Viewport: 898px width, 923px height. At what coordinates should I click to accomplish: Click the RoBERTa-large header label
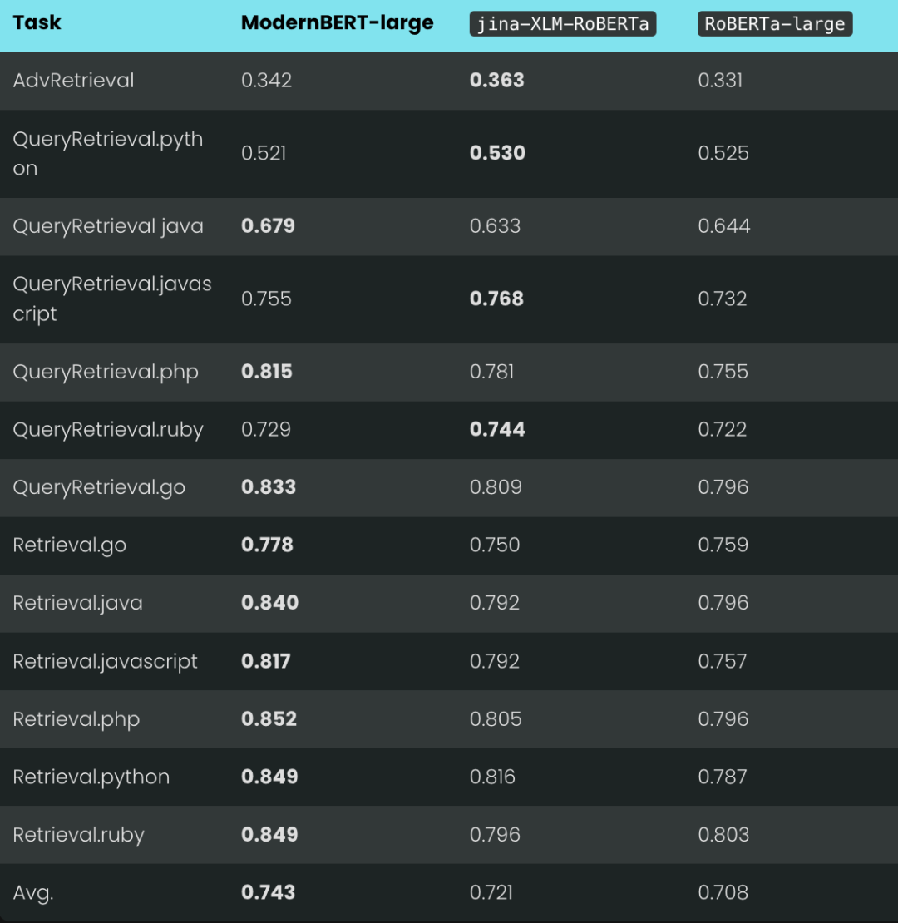point(774,24)
